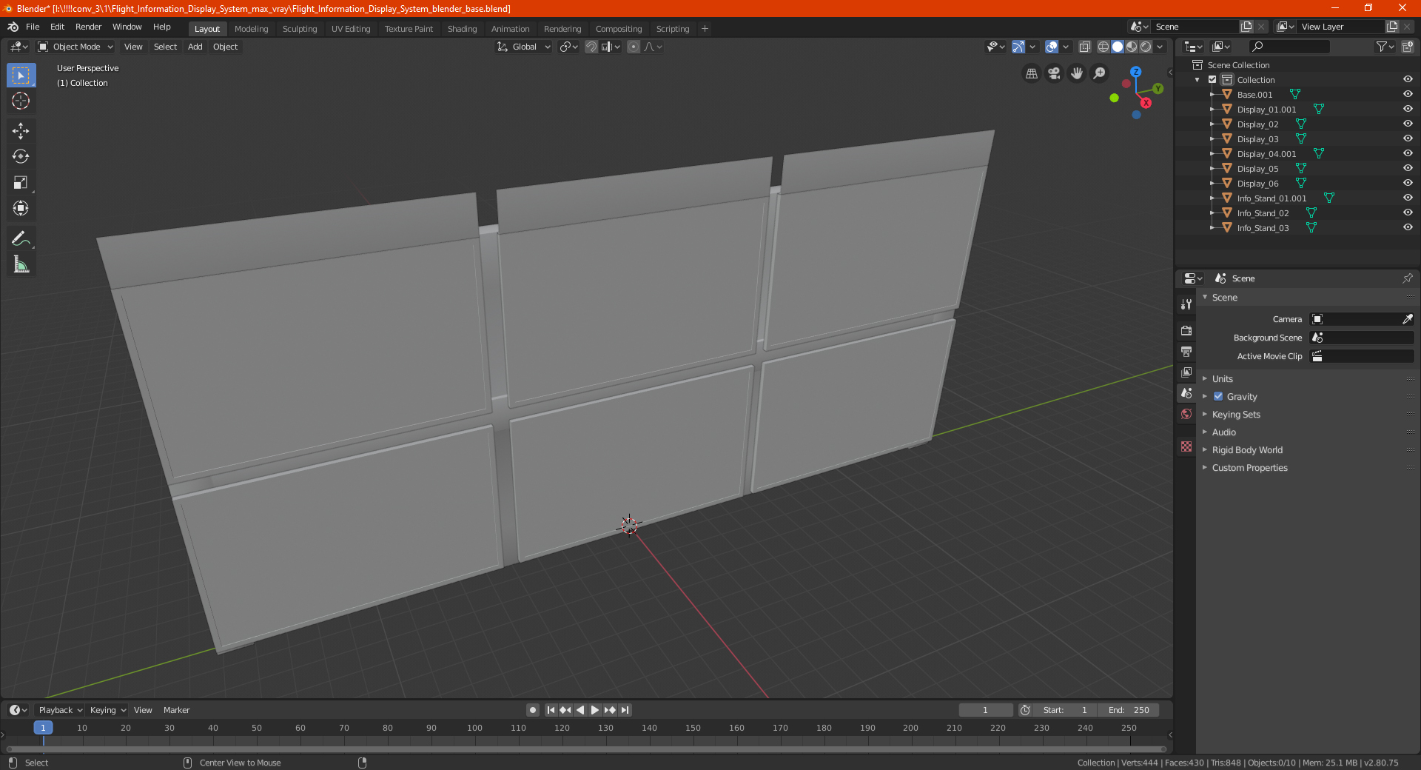This screenshot has height=770, width=1421.
Task: Toggle gizmo display
Action: (x=1018, y=47)
